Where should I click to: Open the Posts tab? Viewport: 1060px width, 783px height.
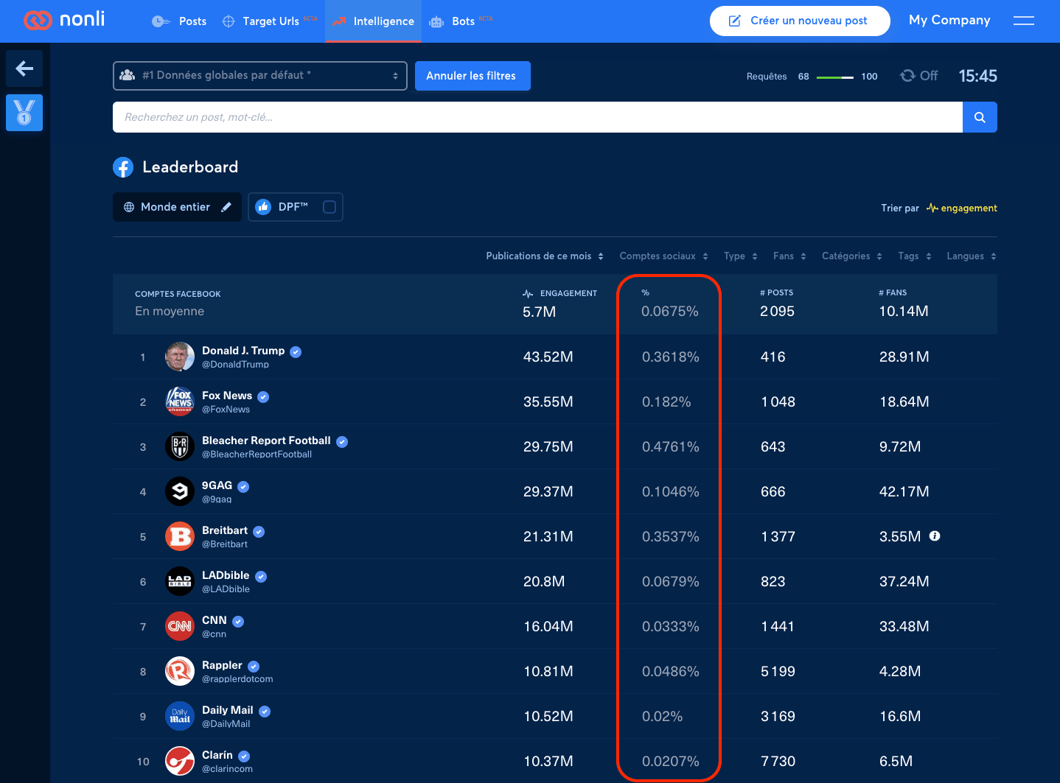tap(179, 21)
